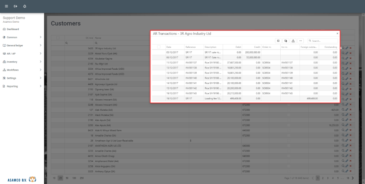Image resolution: width=365 pixels, height=184 pixels.
Task: Tick the select-all checkbox in Customers grid header
Action: click(58, 38)
